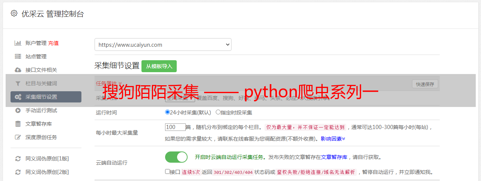Click the hourly max collection input field

(x=175, y=127)
